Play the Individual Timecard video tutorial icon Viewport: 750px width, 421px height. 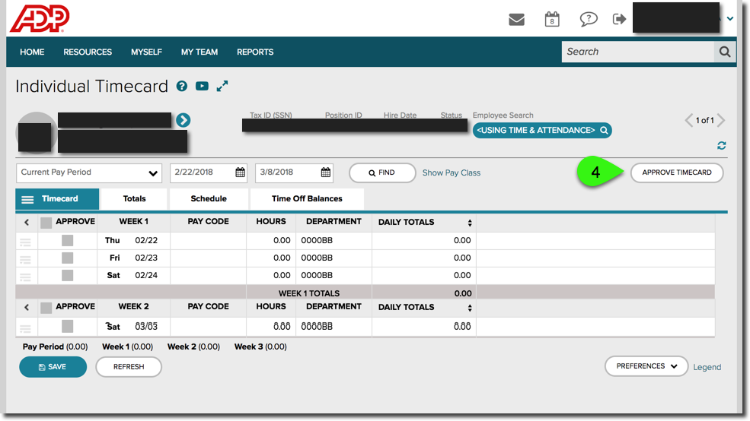[202, 87]
